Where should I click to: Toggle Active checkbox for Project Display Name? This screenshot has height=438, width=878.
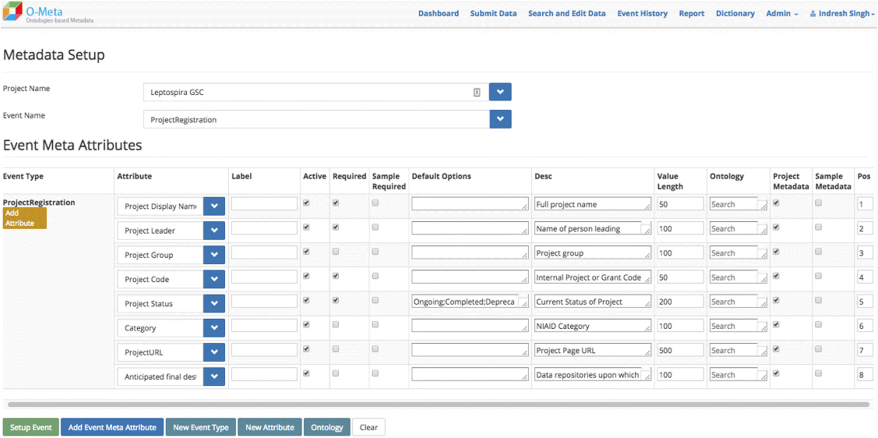coord(306,203)
